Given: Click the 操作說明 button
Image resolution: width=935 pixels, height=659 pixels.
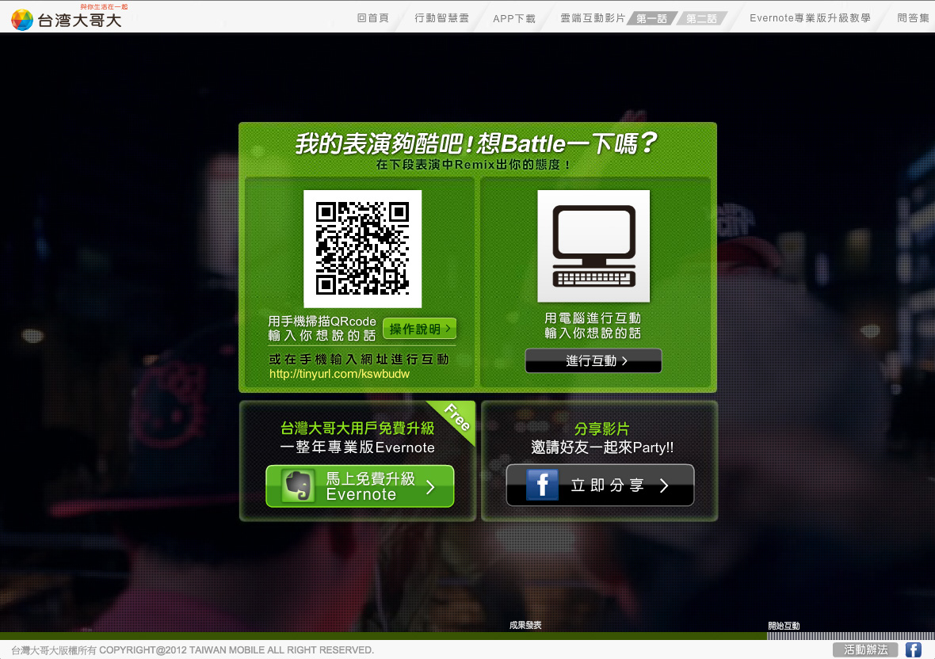Looking at the screenshot, I should click(420, 328).
